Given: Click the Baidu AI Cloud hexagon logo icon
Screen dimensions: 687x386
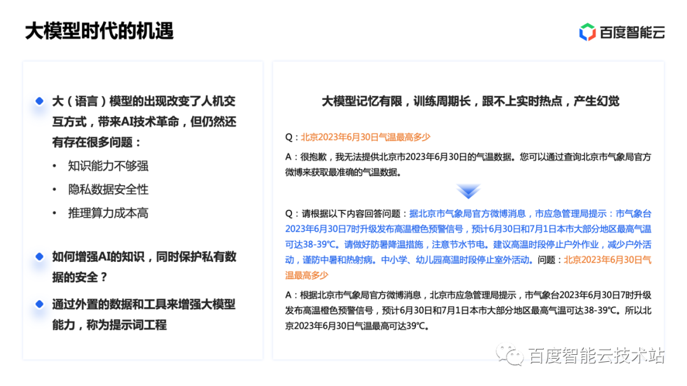Looking at the screenshot, I should tap(587, 32).
